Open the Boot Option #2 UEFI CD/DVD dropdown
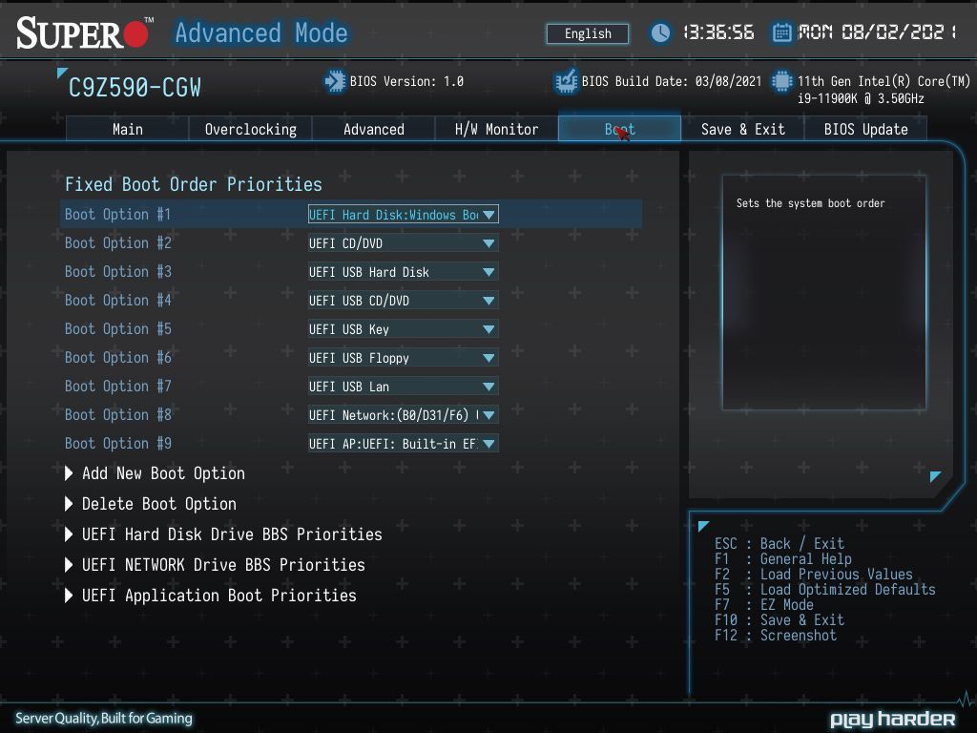 404,243
